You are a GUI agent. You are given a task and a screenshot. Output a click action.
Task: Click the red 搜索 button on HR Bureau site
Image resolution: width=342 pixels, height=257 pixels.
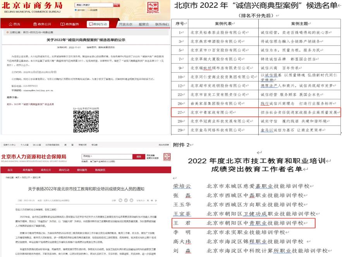coord(138,157)
